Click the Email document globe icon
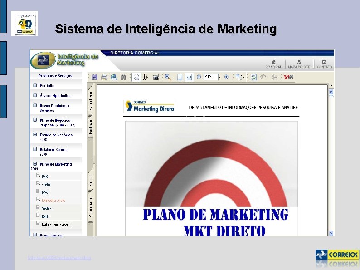 coord(114,77)
